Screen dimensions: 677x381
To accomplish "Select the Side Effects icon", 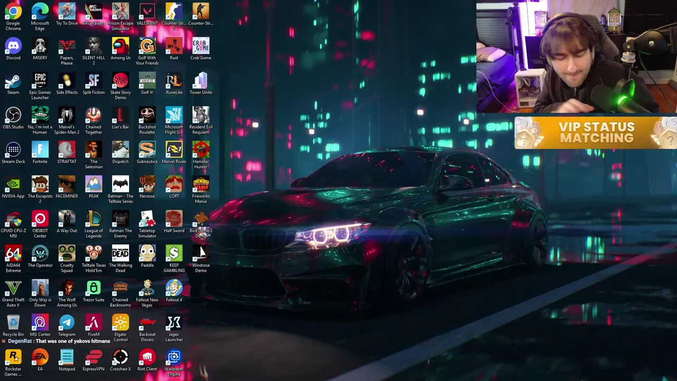I will coord(67,83).
